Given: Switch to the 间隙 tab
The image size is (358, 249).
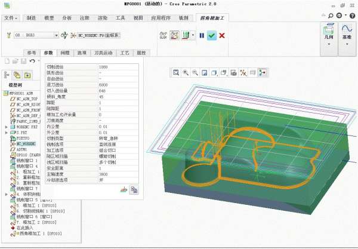Looking at the screenshot, I should coord(65,53).
